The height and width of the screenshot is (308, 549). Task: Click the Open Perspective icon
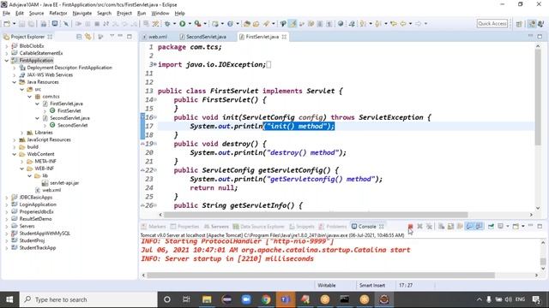click(x=519, y=24)
